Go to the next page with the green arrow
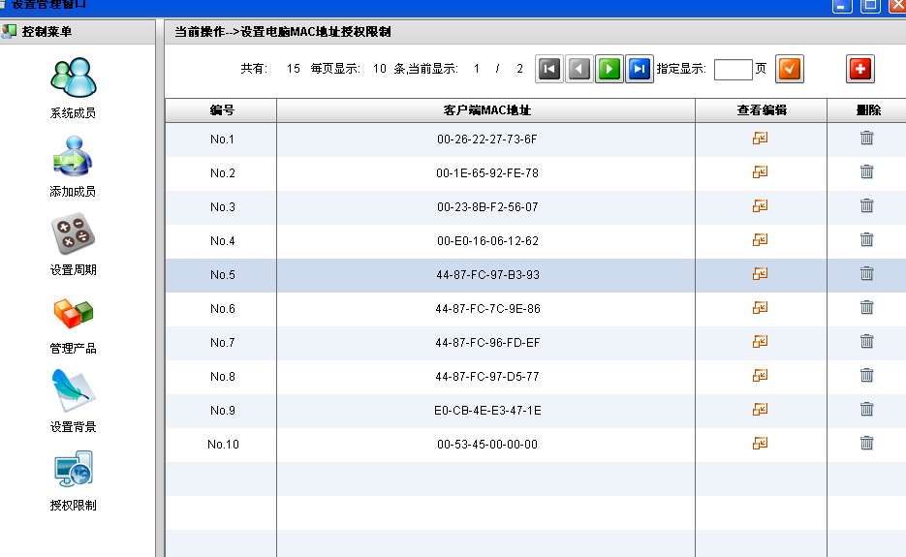The height and width of the screenshot is (557, 906). tap(609, 70)
